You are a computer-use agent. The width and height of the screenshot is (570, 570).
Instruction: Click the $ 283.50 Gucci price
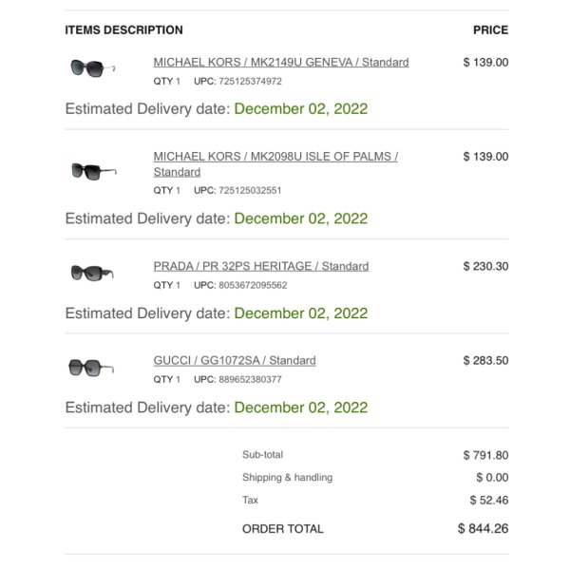(485, 361)
